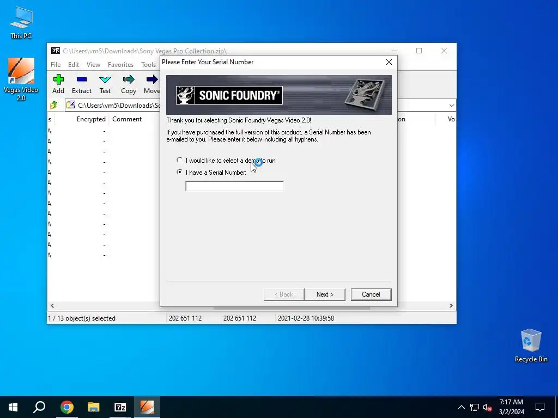
Task: Open the View menu in 7-Zip
Action: [93, 65]
